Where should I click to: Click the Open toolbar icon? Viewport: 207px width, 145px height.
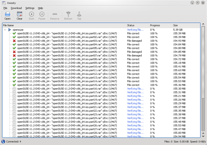click(x=8, y=14)
